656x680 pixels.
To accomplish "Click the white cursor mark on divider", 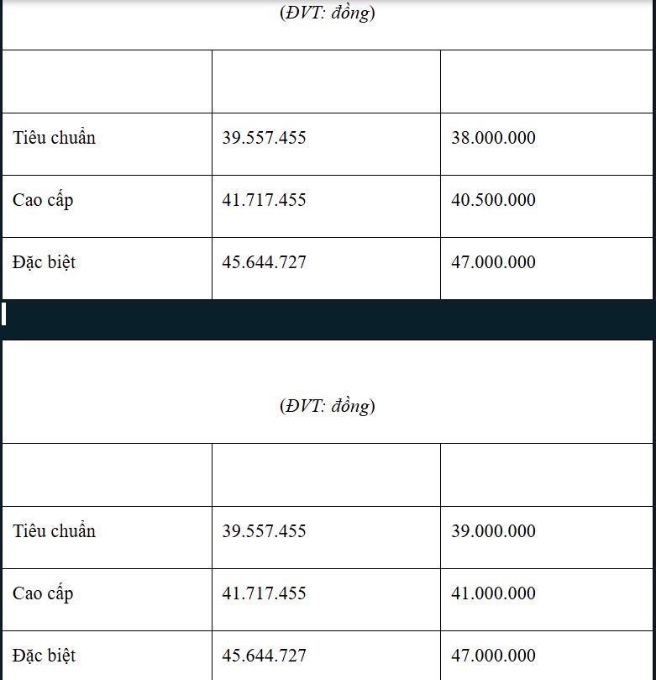I will tap(3, 314).
